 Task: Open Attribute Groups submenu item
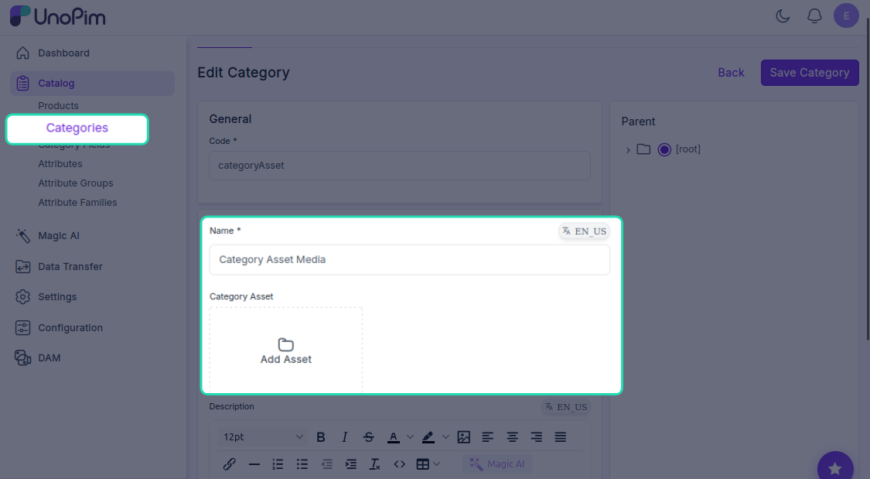pyautogui.click(x=76, y=183)
